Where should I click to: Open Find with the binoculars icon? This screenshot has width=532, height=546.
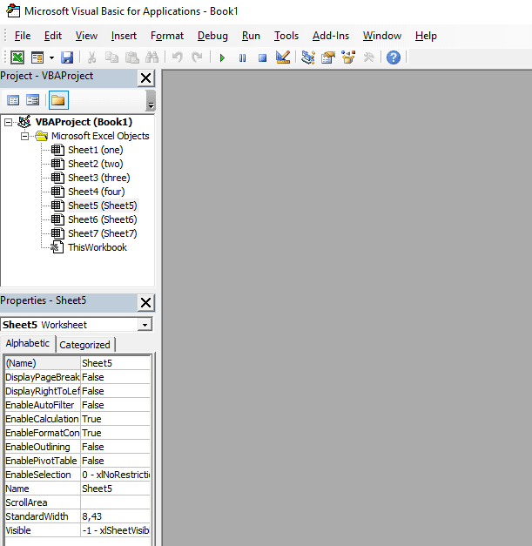tap(152, 57)
